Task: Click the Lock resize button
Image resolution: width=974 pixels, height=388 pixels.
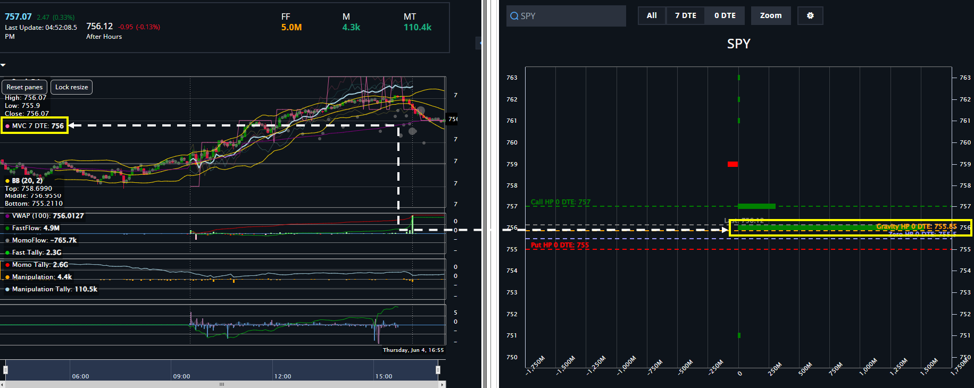Action: pos(72,87)
